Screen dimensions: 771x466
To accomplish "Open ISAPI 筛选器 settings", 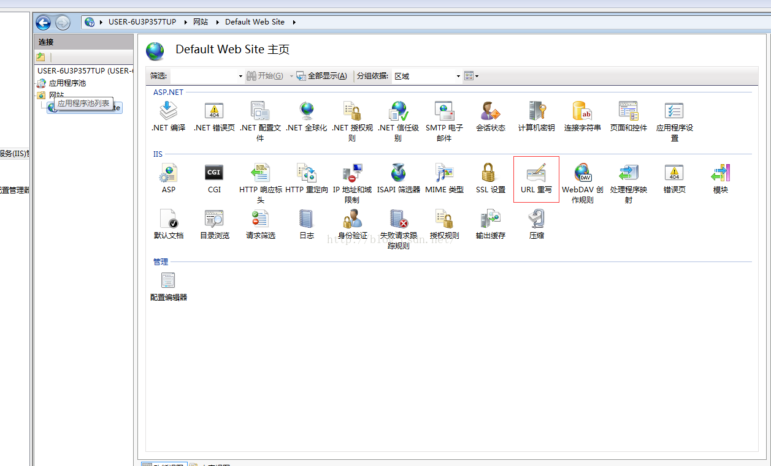I will pyautogui.click(x=398, y=178).
